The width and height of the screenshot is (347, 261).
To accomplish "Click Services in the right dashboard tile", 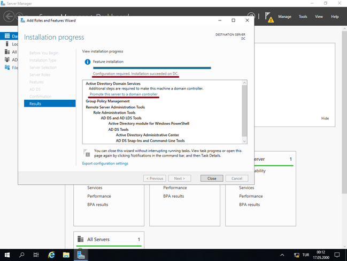I will click(x=246, y=188).
